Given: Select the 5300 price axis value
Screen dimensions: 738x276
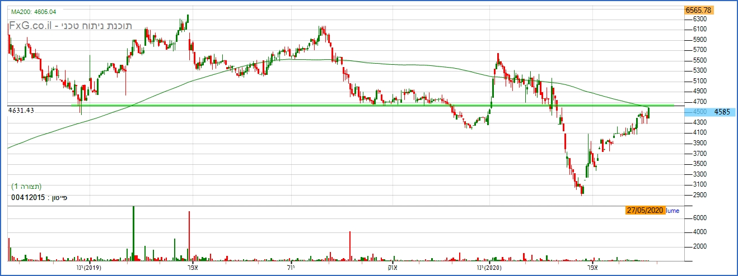Looking at the screenshot, I should pos(700,70).
